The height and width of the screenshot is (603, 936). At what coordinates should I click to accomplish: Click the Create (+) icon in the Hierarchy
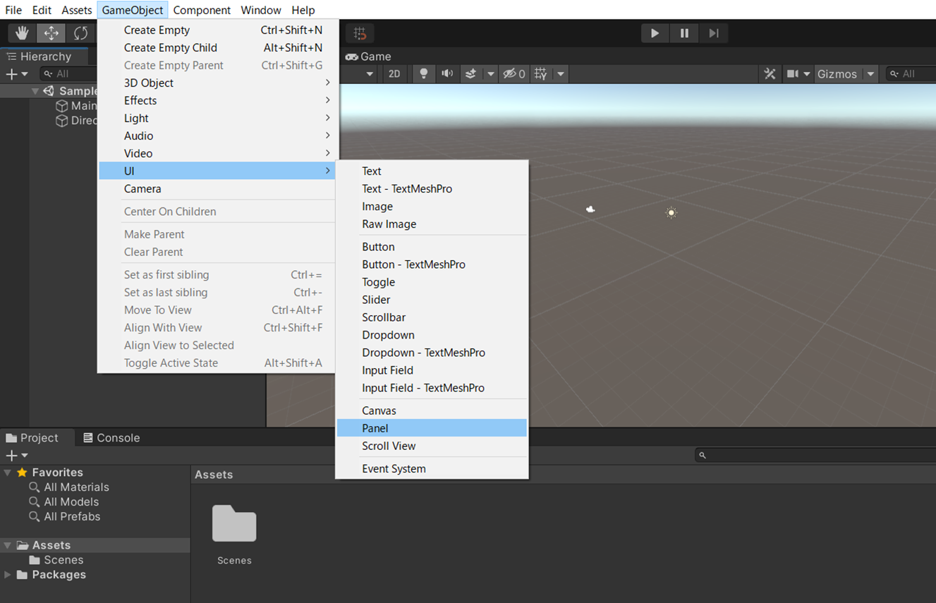tap(10, 73)
